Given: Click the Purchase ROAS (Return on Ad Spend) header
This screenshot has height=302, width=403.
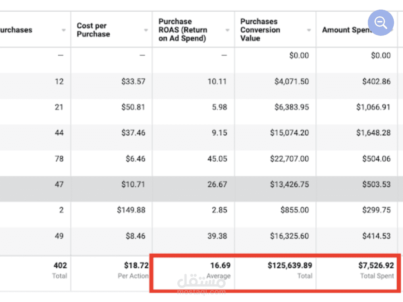Looking at the screenshot, I should [x=183, y=30].
